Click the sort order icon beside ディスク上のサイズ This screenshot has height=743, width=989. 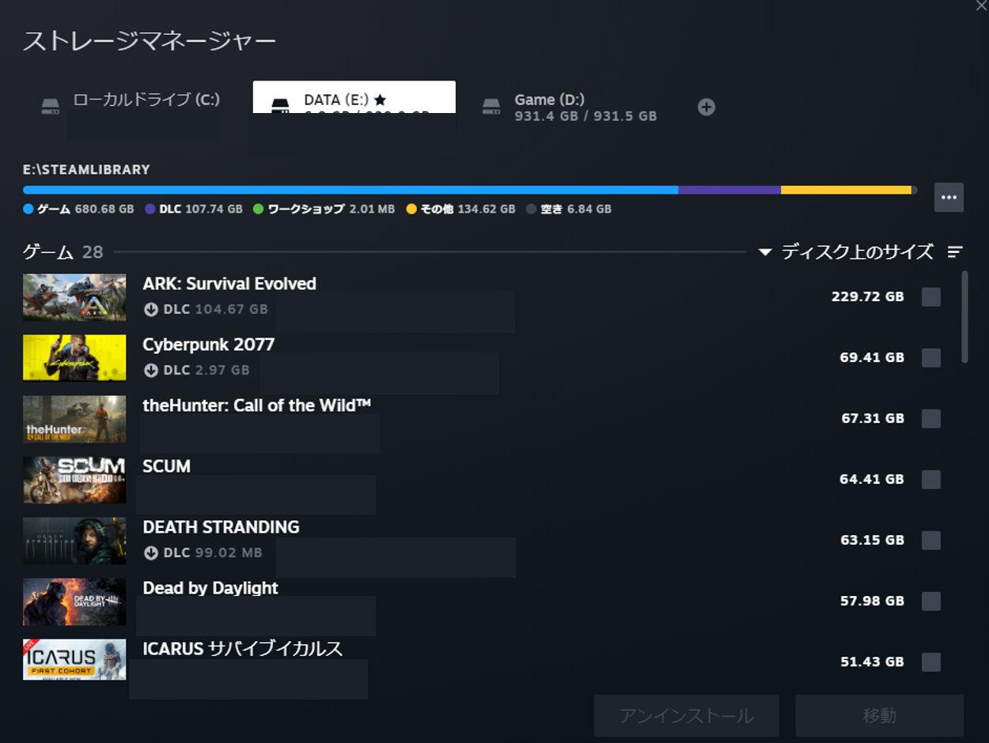coord(955,252)
